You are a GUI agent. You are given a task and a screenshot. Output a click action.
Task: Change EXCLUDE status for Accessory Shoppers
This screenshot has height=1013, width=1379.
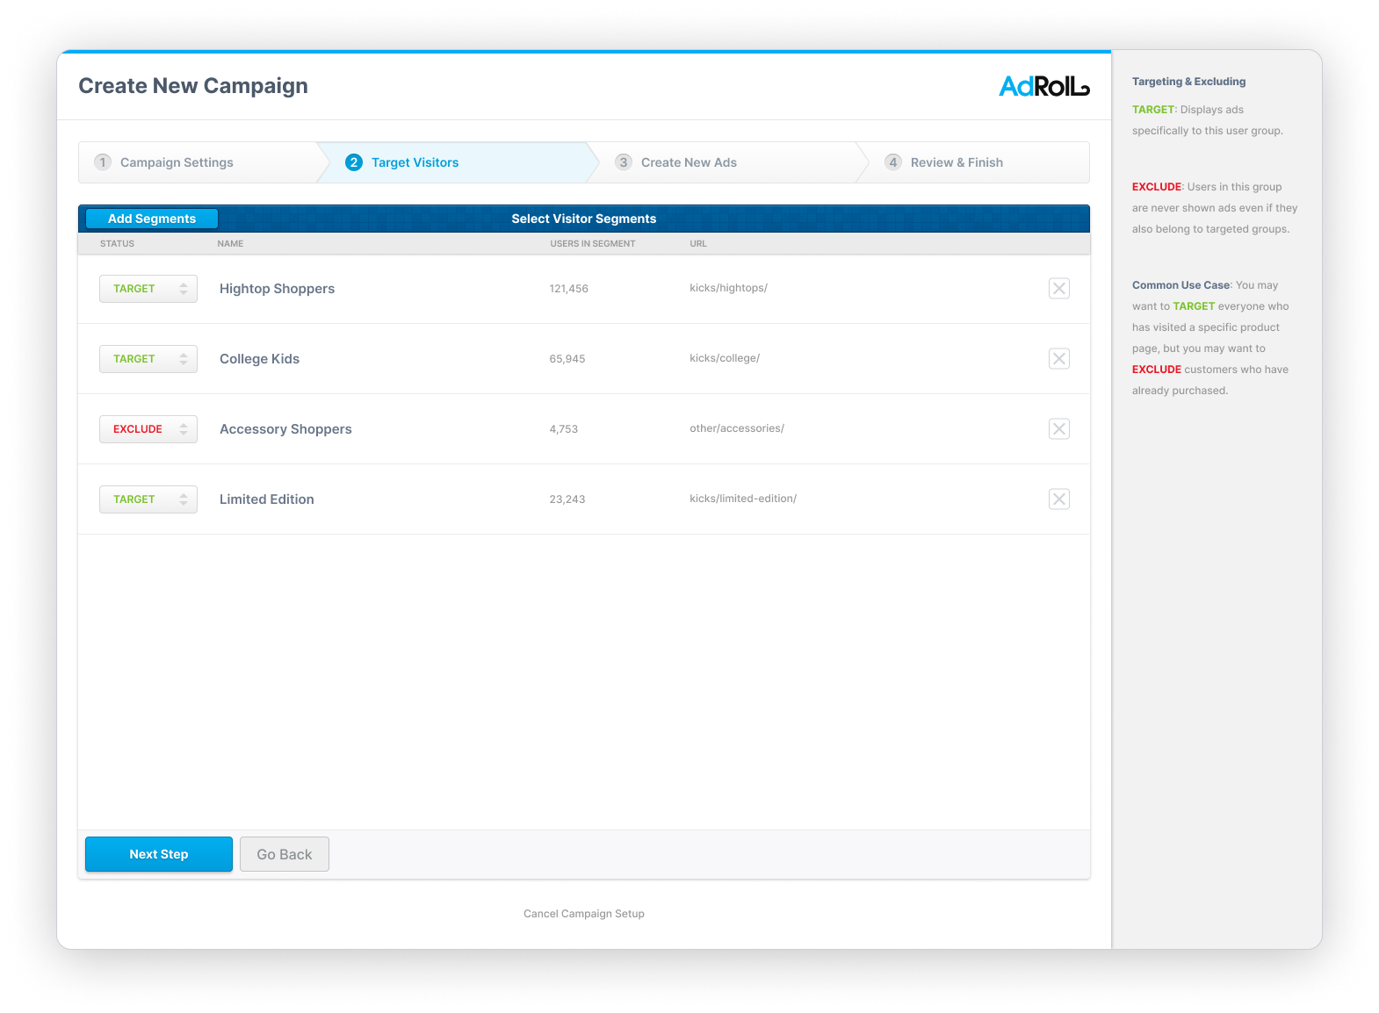coord(148,429)
